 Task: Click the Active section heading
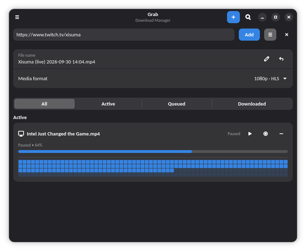click(20, 117)
